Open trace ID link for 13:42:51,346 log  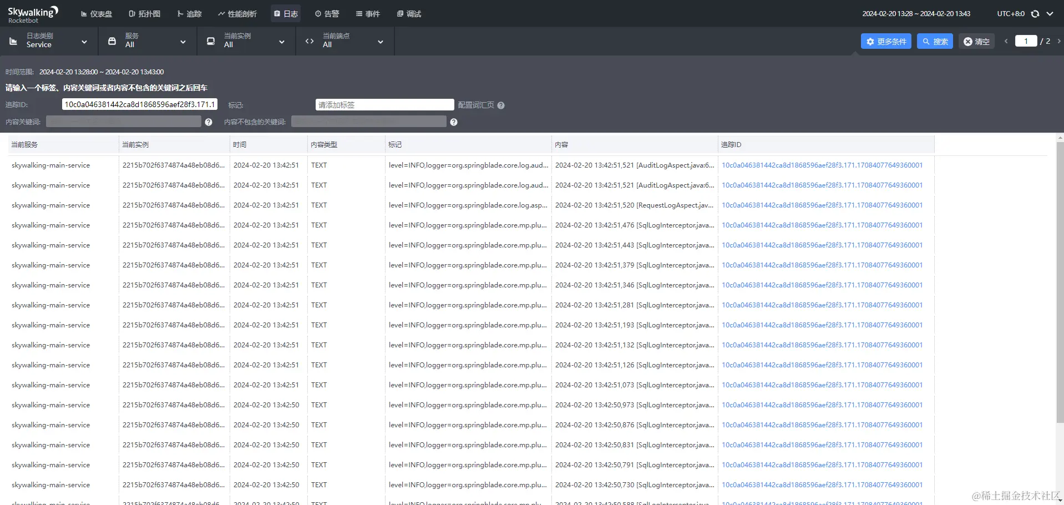pyautogui.click(x=822, y=285)
